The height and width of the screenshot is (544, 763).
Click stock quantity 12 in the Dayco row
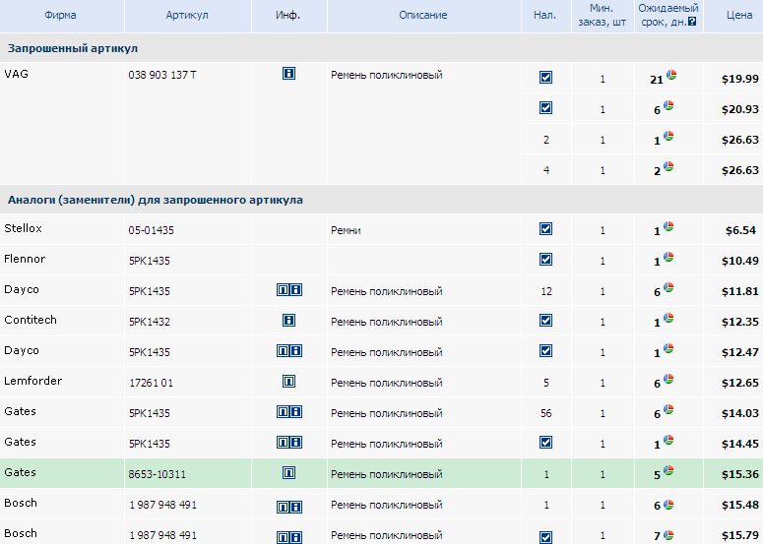point(546,291)
